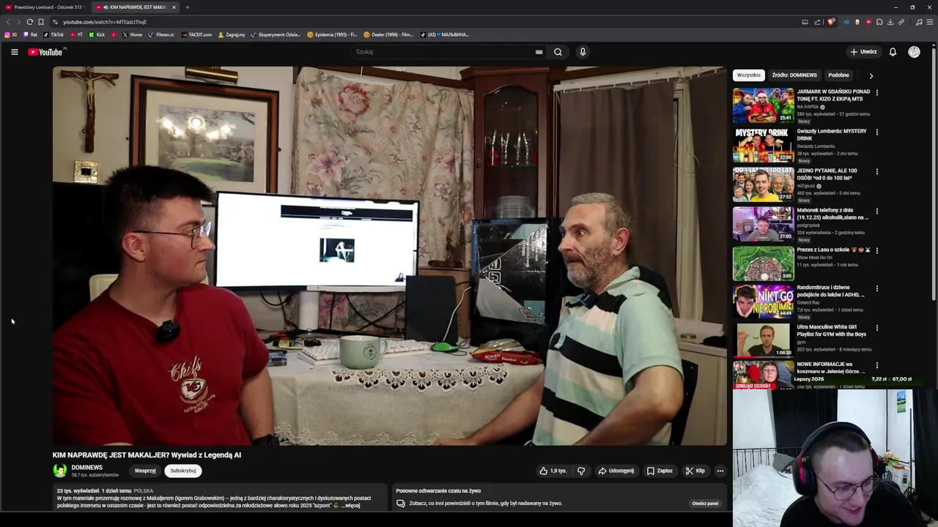The height and width of the screenshot is (527, 938).
Task: Show more filter chips with right arrow
Action: (x=871, y=75)
